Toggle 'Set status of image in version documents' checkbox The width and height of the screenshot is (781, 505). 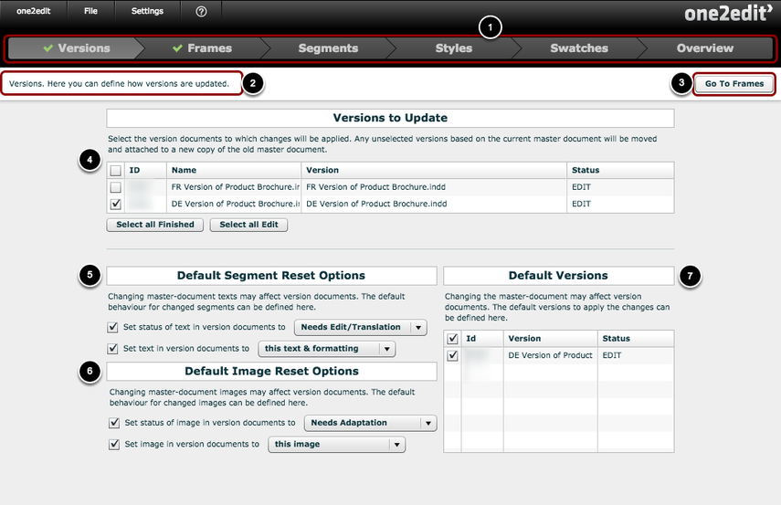[114, 423]
